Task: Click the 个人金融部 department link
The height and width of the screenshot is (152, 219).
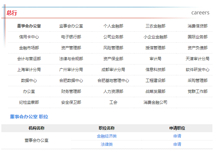Action: click(x=113, y=26)
